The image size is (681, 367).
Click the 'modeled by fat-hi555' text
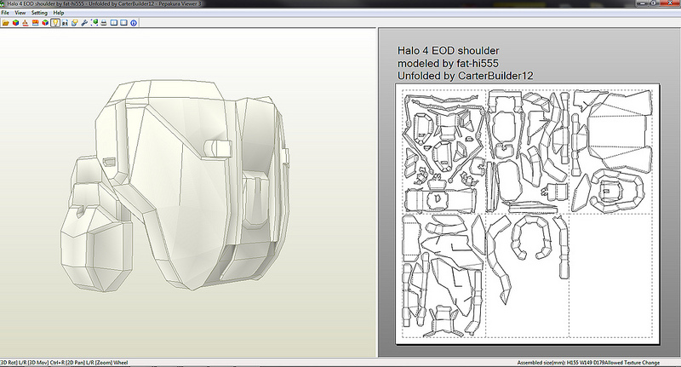point(448,63)
